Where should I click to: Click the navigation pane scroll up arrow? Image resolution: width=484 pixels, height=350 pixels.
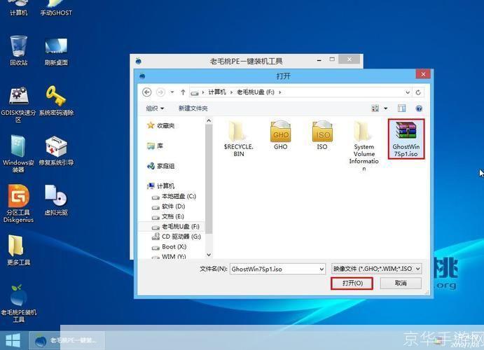point(209,120)
